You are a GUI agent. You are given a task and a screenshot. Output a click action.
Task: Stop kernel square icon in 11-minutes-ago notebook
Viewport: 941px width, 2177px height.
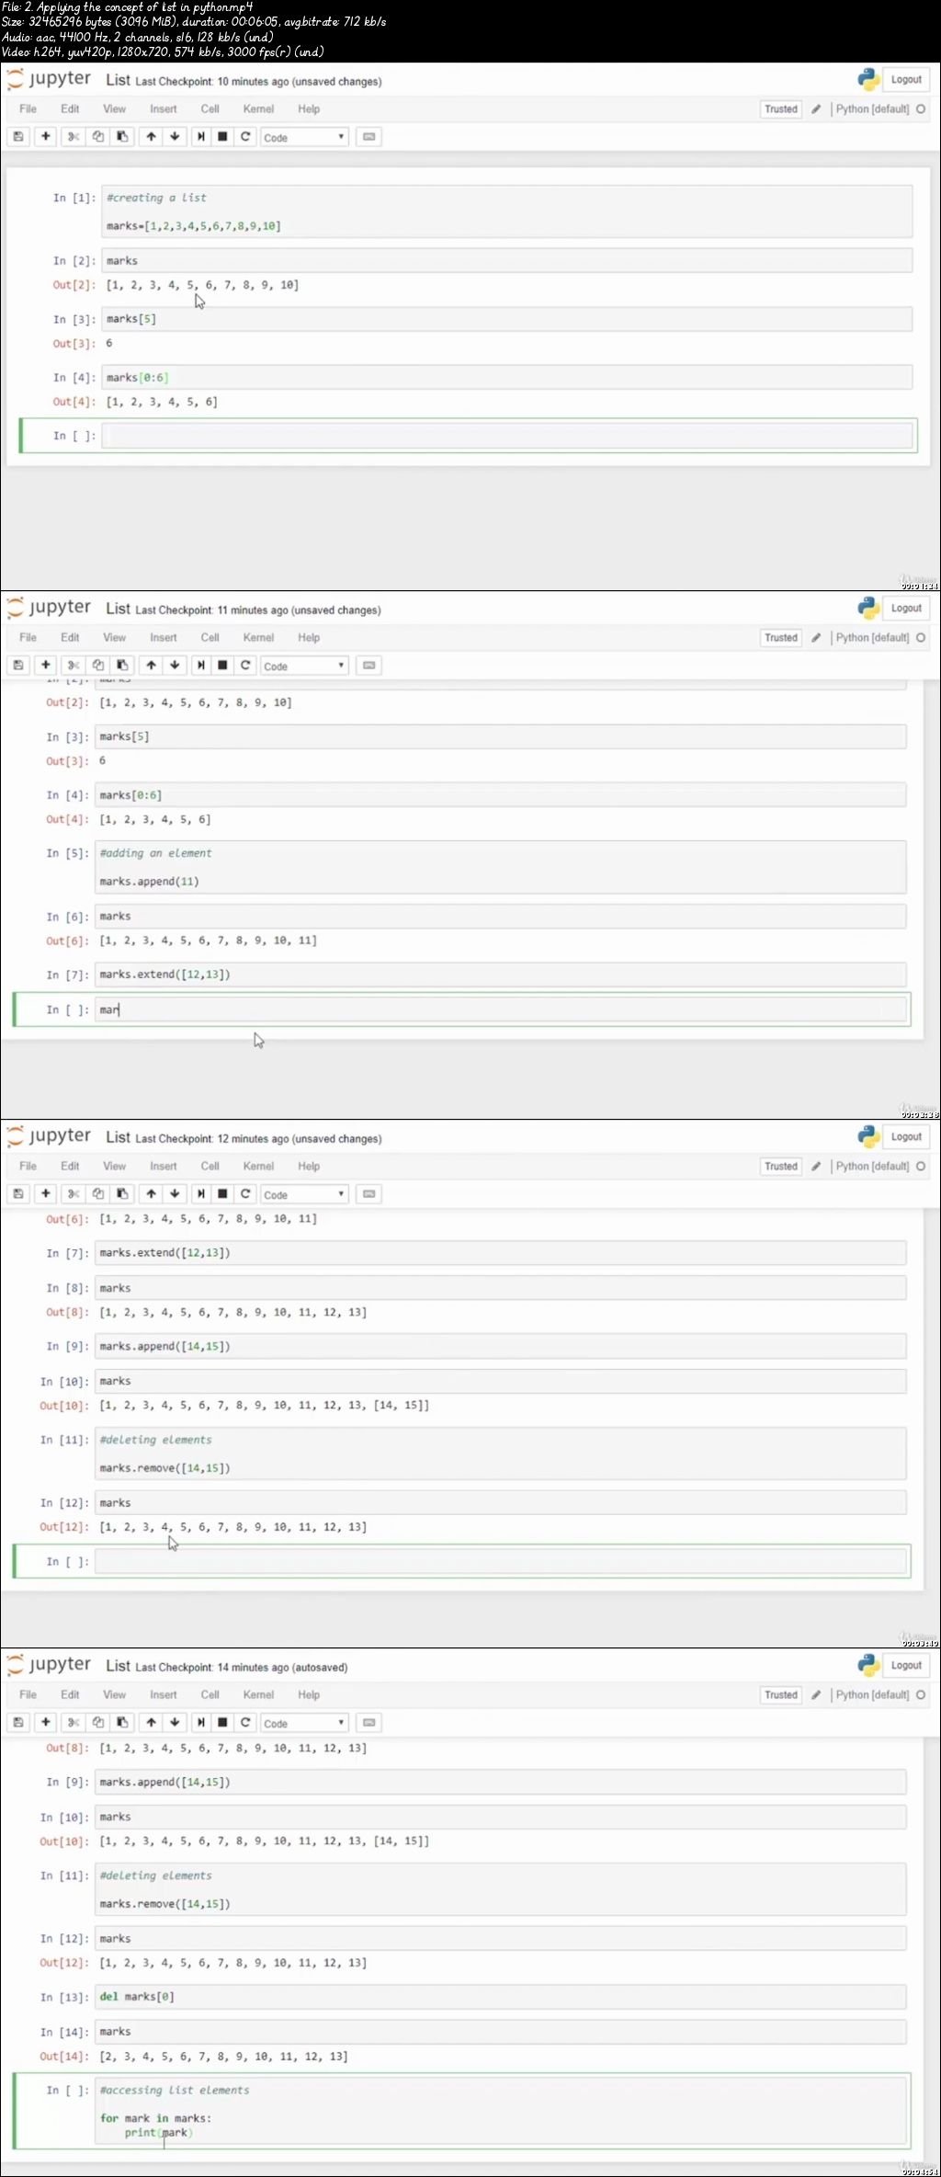click(222, 666)
